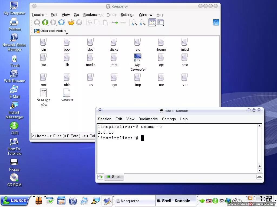Select the base.tgz.size file
Viewport: 277px width, 207px height.
(x=44, y=98)
